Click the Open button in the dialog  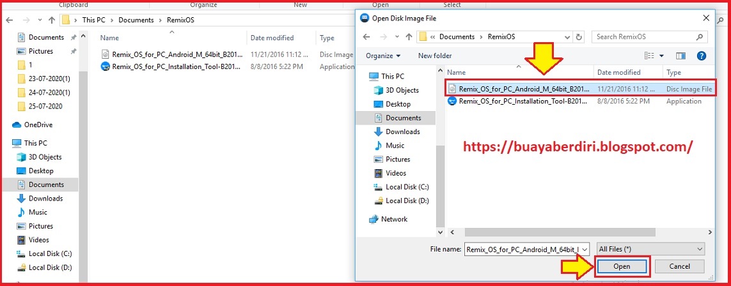click(x=622, y=266)
